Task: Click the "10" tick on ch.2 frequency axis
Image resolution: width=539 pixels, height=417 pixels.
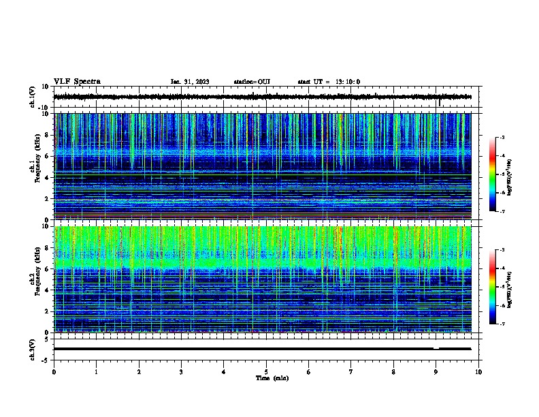Action: (46, 226)
